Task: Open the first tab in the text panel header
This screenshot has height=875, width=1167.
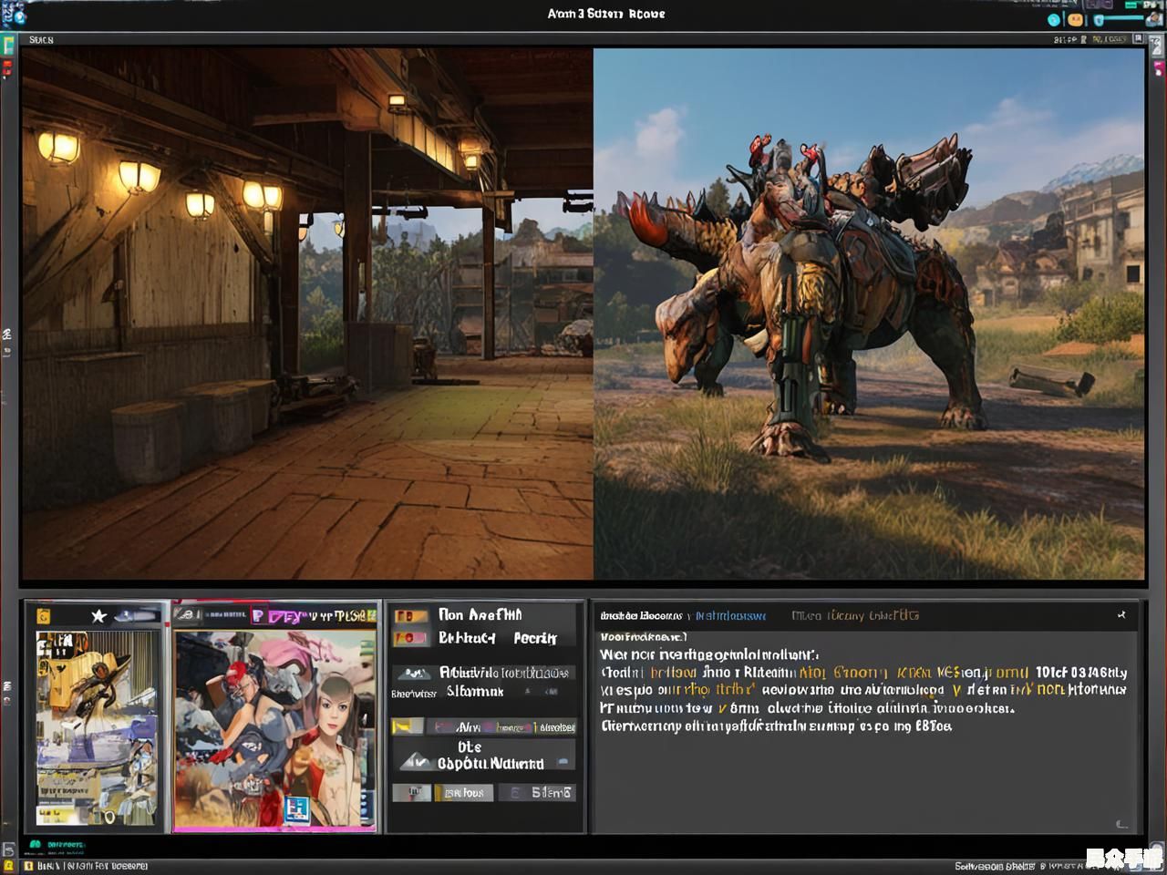Action: click(x=641, y=616)
